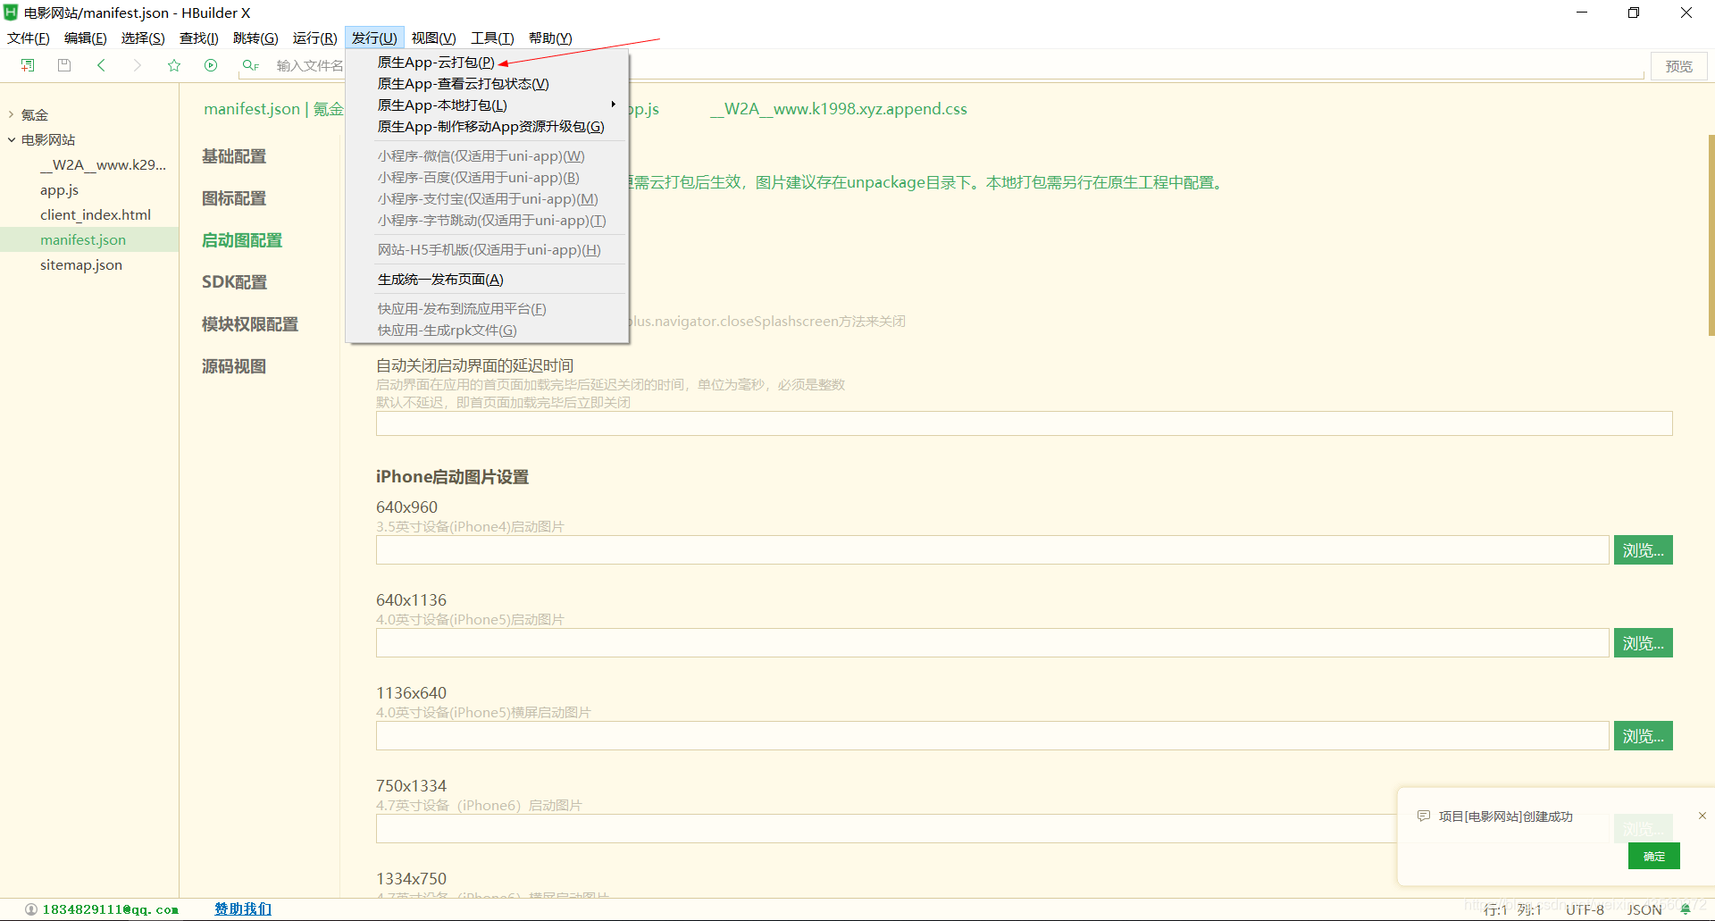Open the 帮助(Y) menu
The image size is (1715, 921).
(550, 38)
